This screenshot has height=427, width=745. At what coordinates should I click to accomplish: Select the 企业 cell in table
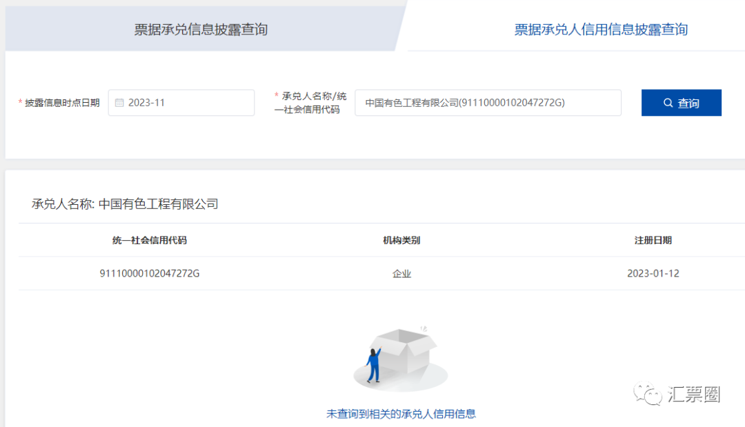[401, 274]
